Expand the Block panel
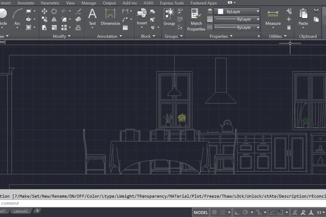This screenshot has width=326, height=217. (148, 36)
